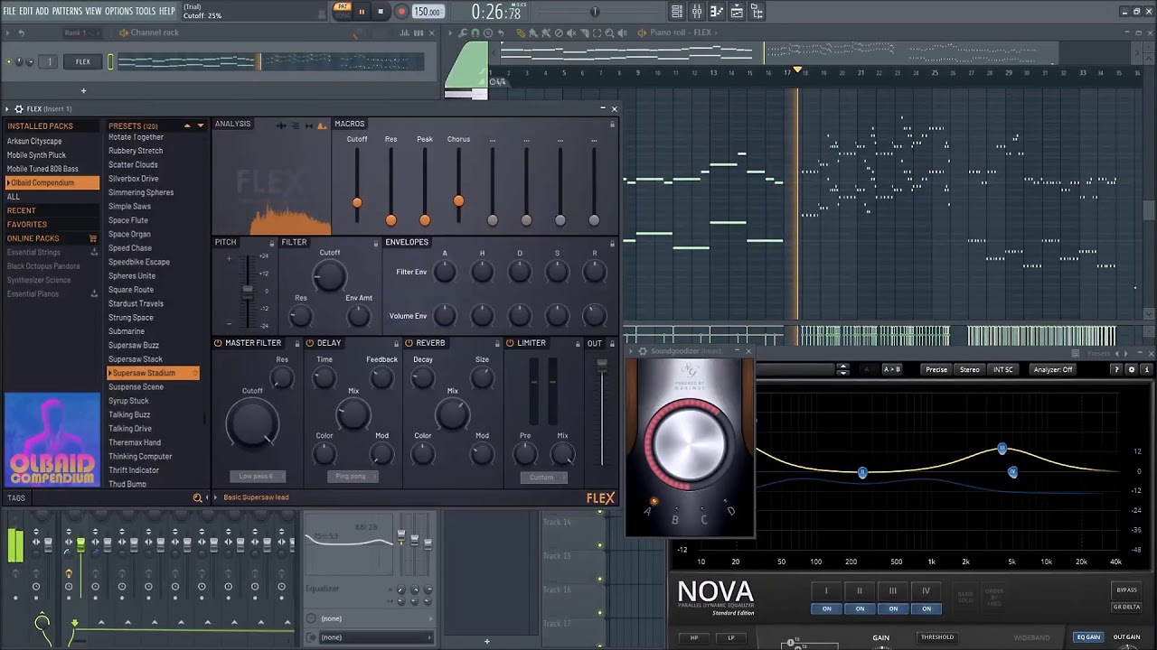Toggle the Macros panel lock icon

(612, 124)
